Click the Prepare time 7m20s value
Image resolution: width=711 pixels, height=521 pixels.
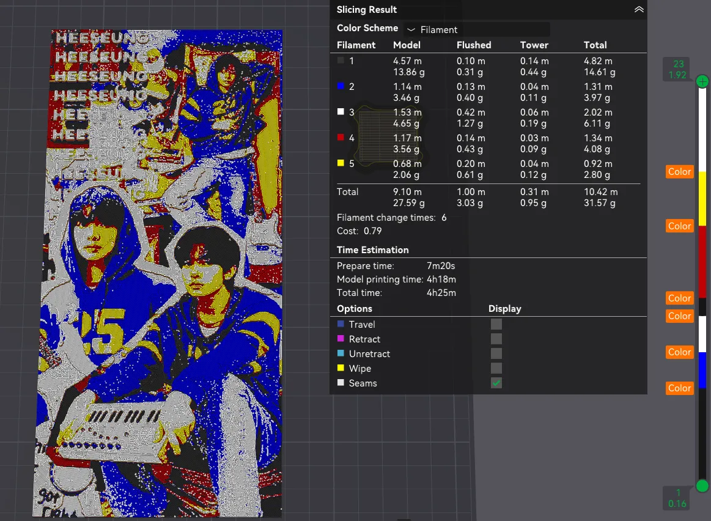[441, 266]
